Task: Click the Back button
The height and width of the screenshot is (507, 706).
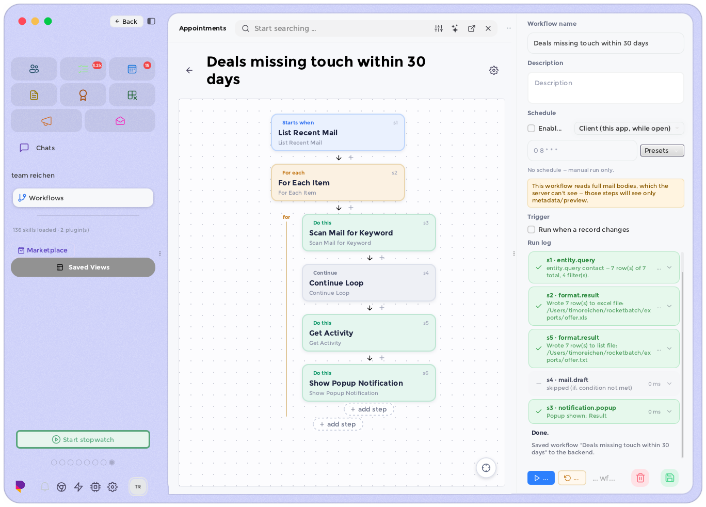Action: 126,21
